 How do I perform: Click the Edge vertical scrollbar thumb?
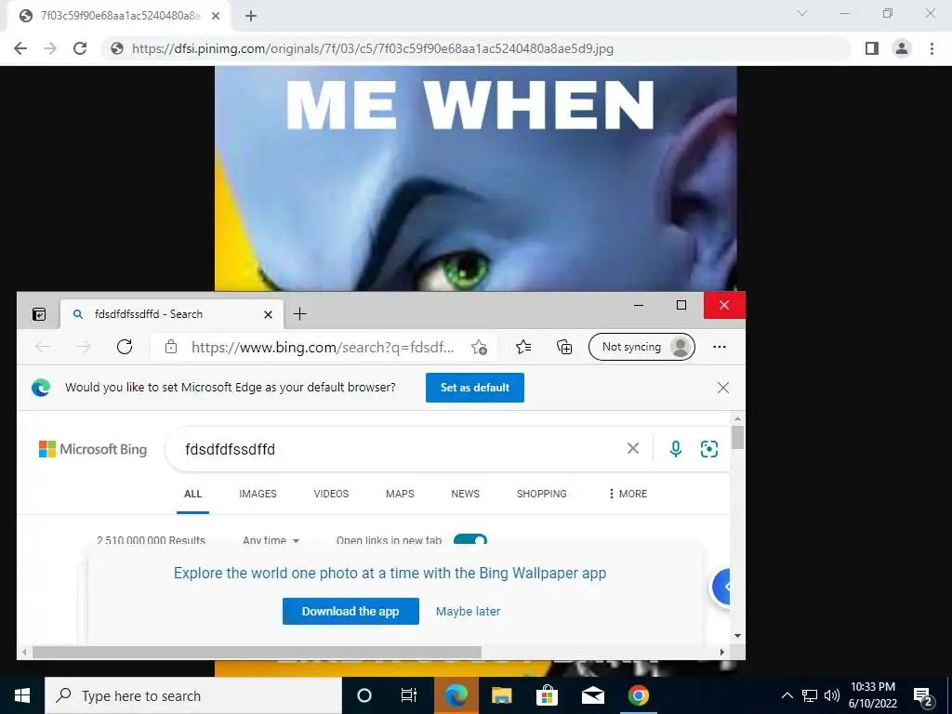coord(737,437)
